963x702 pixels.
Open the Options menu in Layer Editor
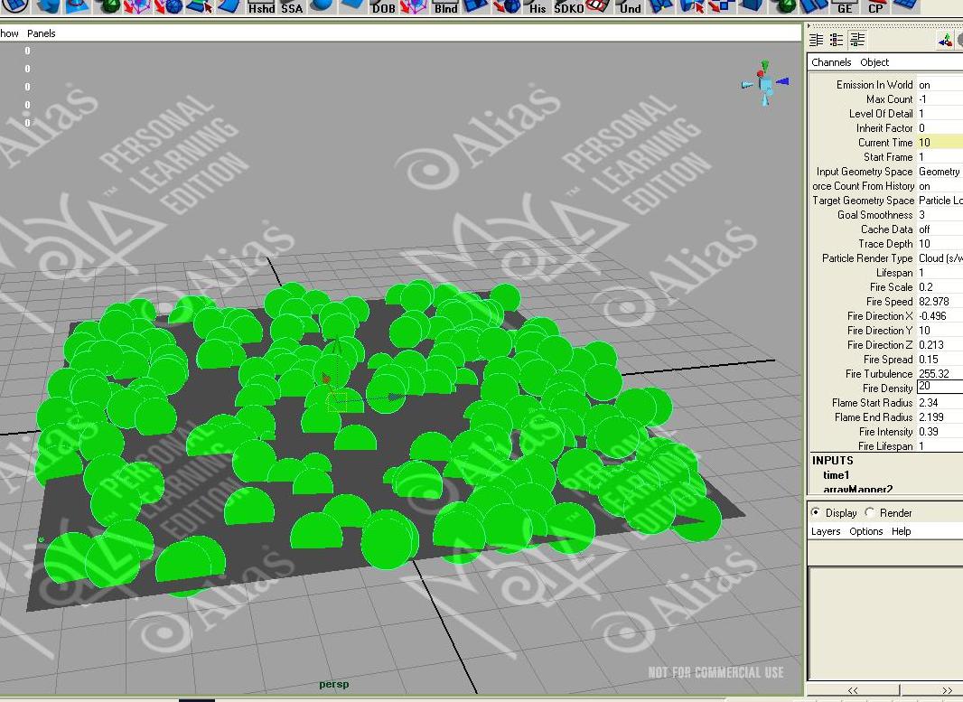point(866,531)
